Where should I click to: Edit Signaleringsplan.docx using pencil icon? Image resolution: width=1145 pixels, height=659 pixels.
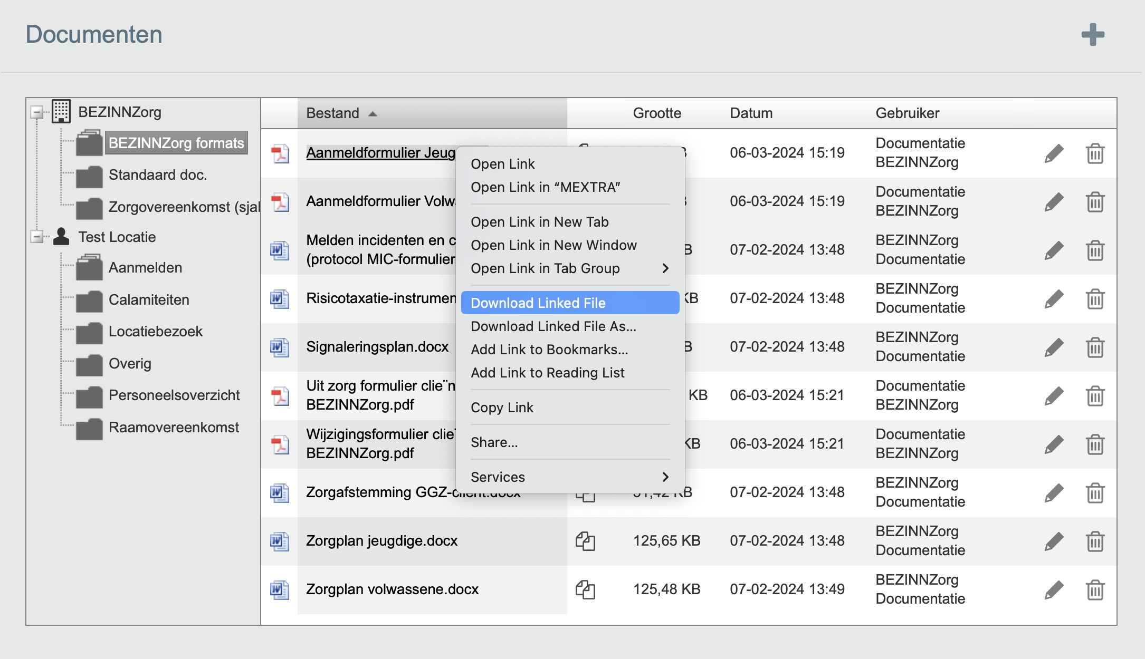click(1054, 347)
